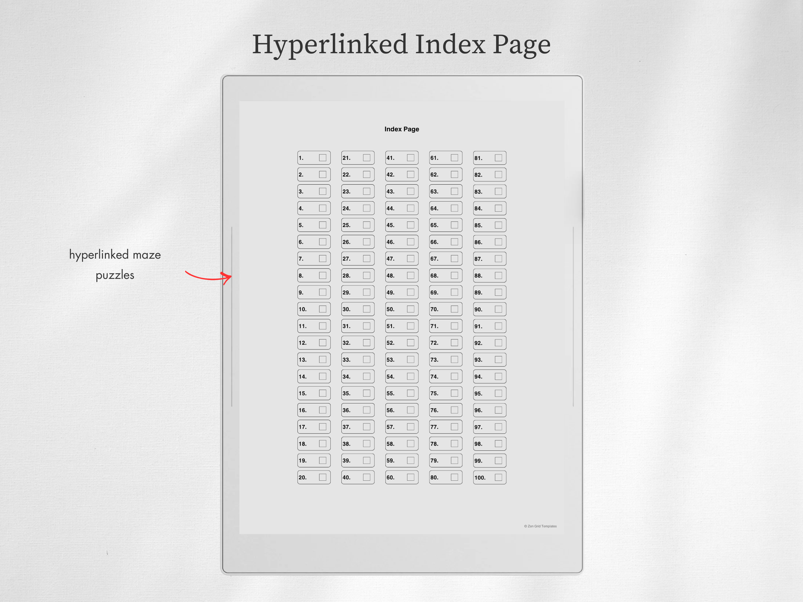
Task: Go to puzzle 21 using its number
Action: point(346,158)
